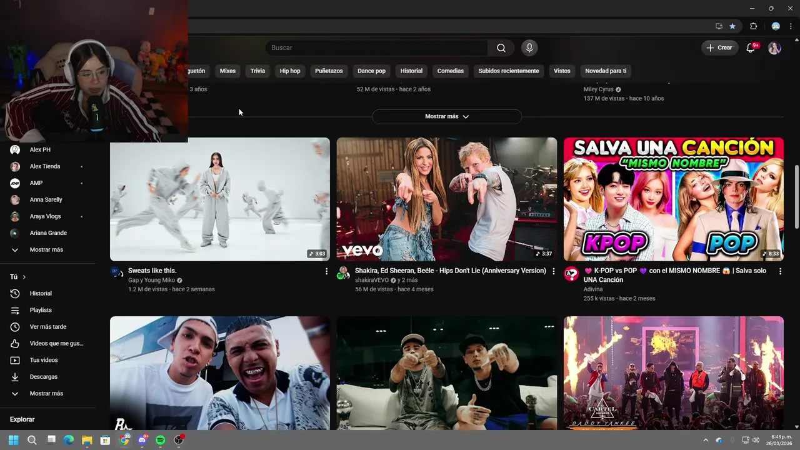Open Gap channel avatar under first video
This screenshot has height=450, width=800.
point(117,272)
